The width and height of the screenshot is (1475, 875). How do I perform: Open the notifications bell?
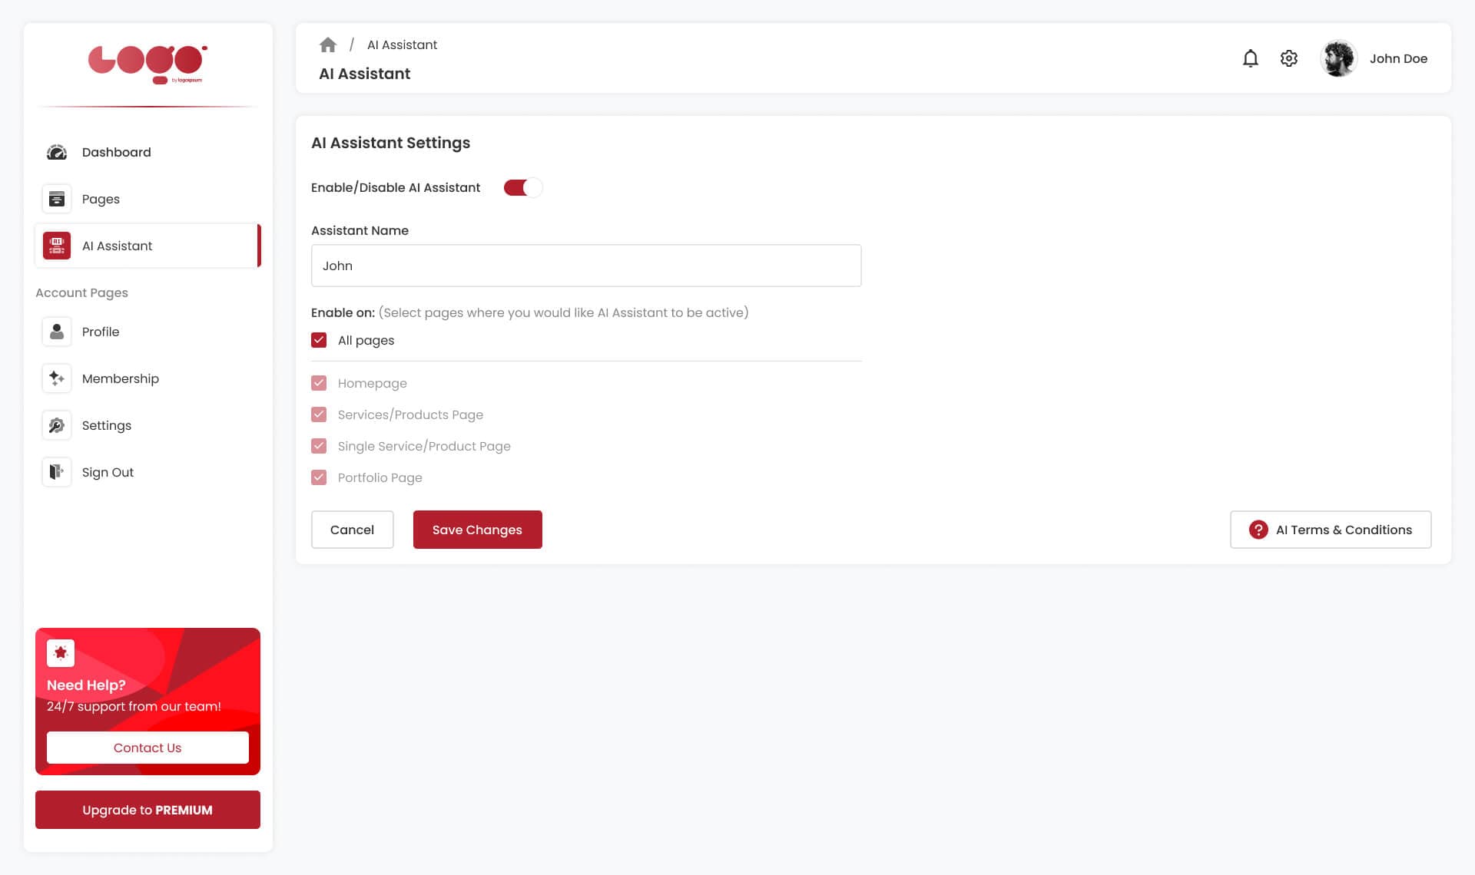[1251, 58]
